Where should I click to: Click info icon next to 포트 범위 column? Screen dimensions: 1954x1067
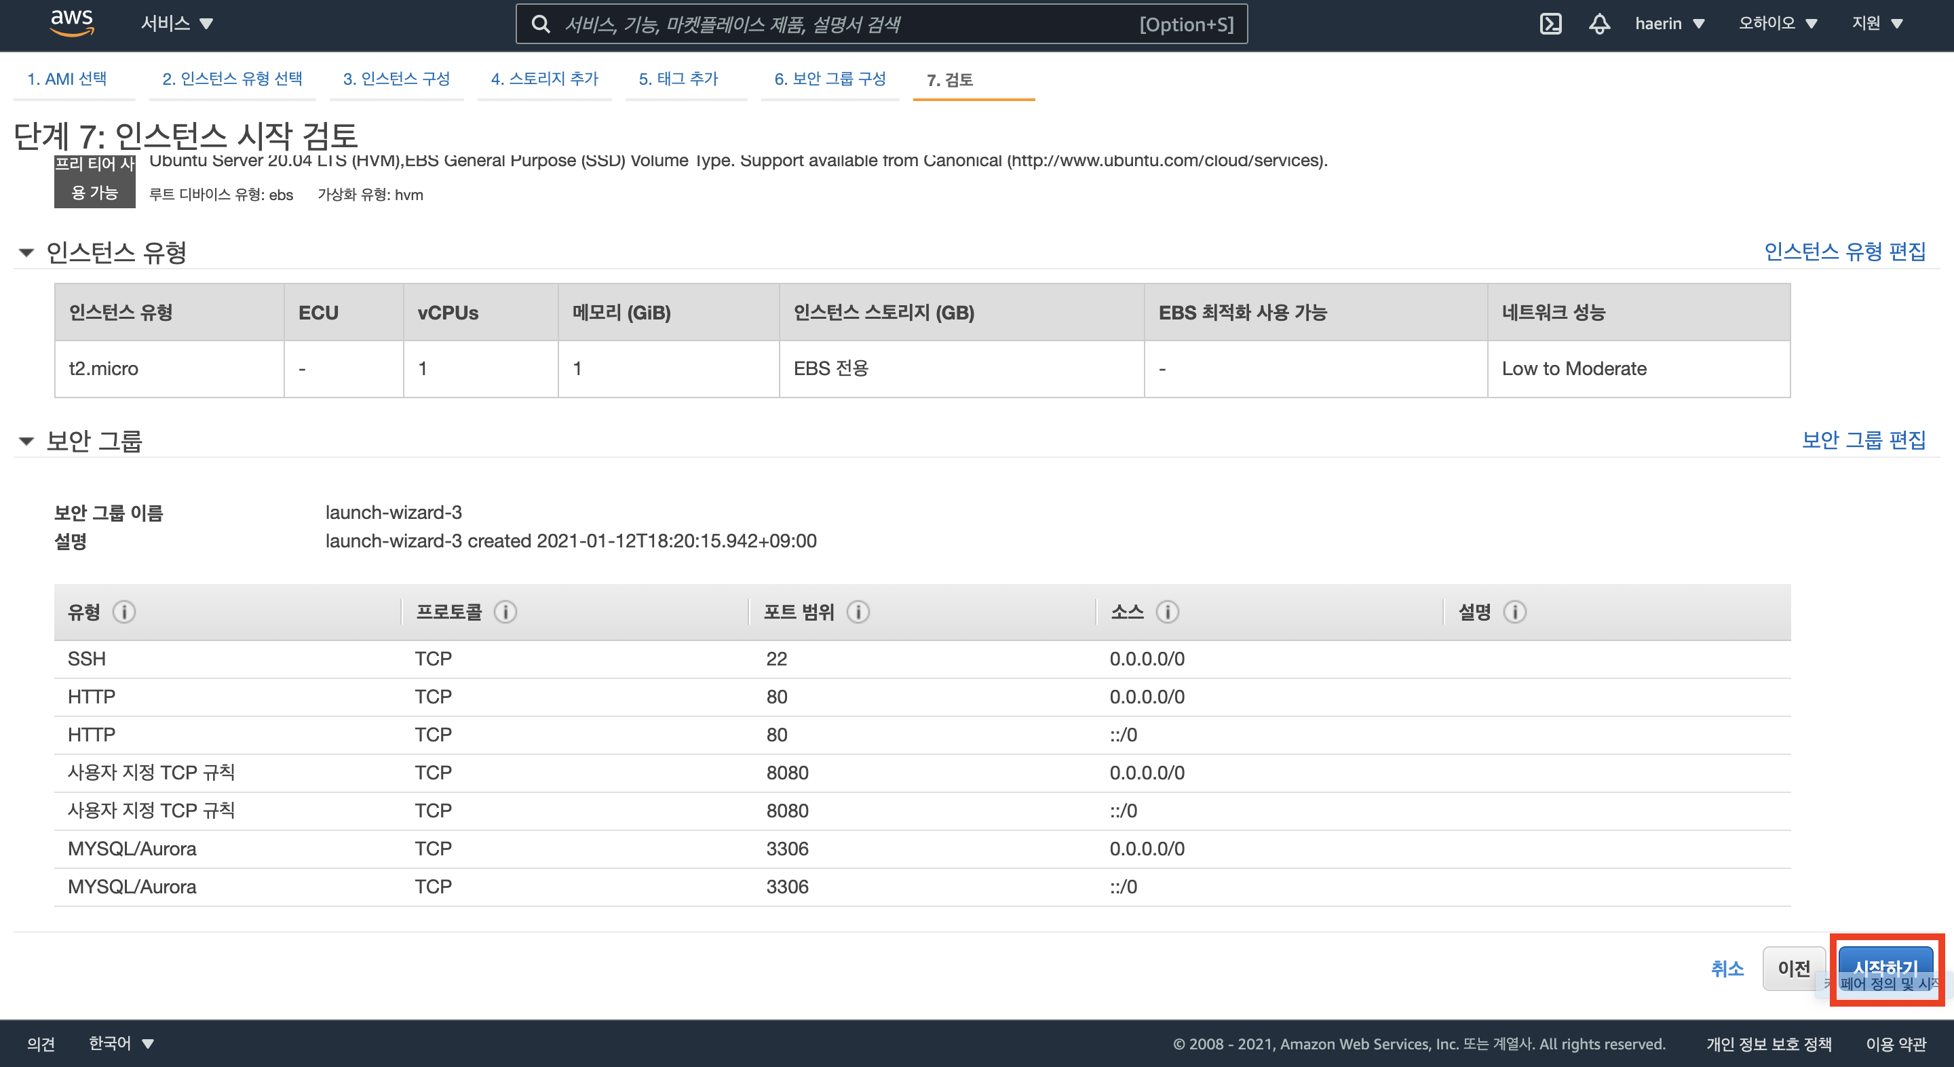pos(858,611)
